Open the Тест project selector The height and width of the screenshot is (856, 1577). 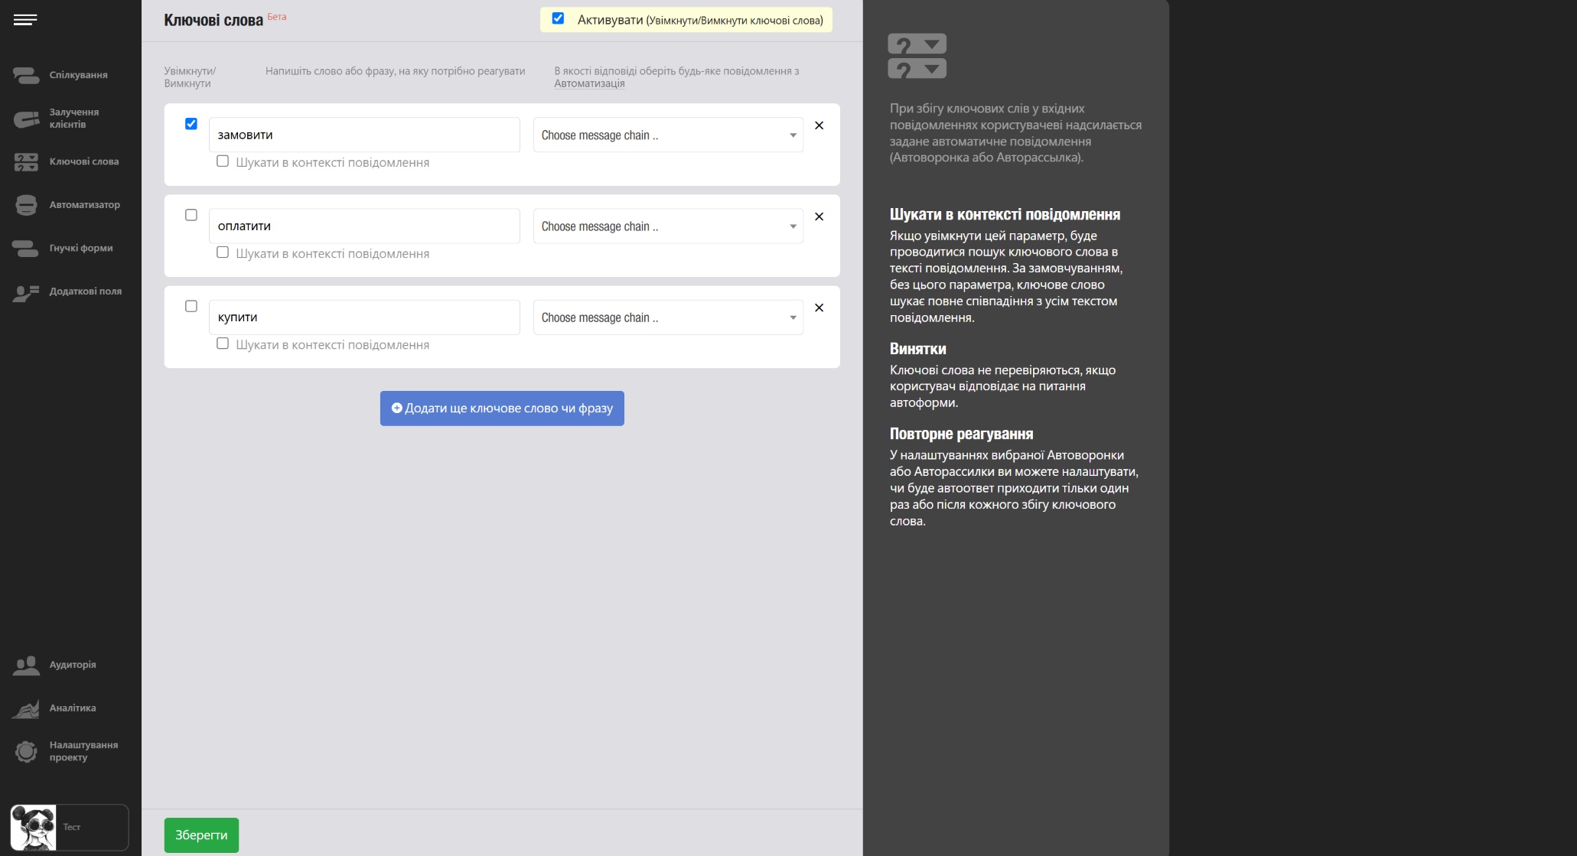pos(70,827)
